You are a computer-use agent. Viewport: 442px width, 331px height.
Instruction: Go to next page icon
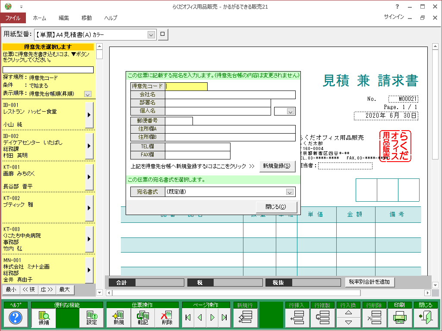212,318
